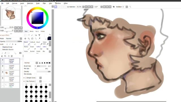The width and height of the screenshot is (181, 102).
Task: Add a layer mask
Action: 20,53
